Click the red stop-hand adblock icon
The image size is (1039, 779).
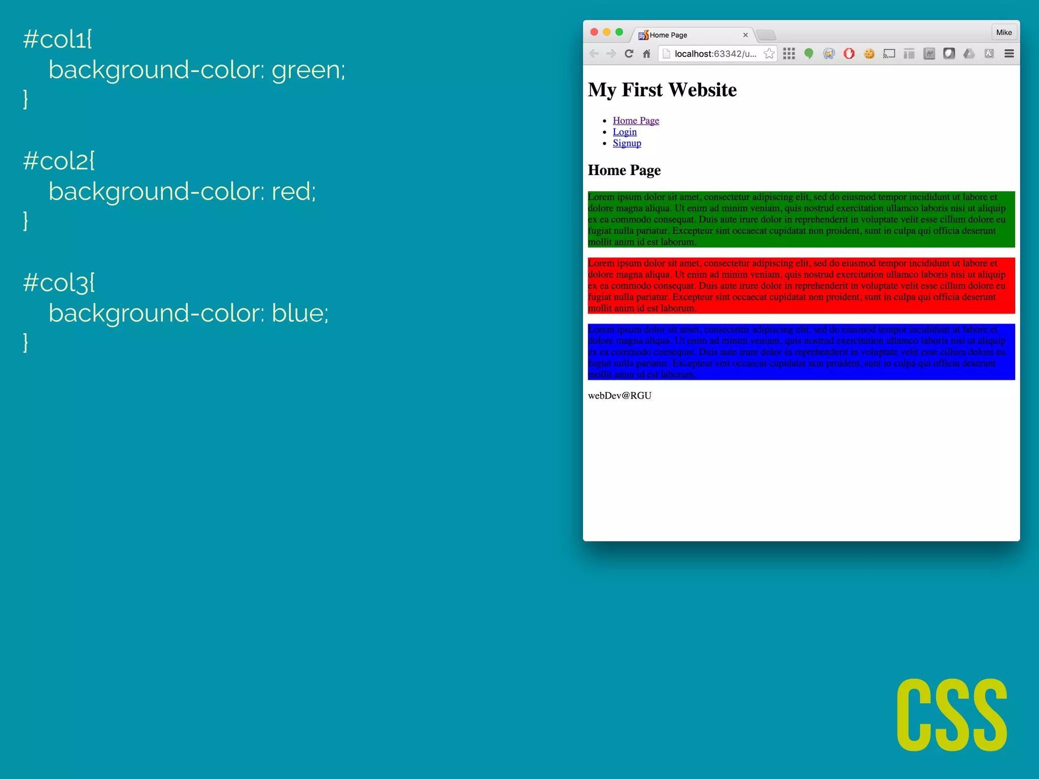(849, 54)
